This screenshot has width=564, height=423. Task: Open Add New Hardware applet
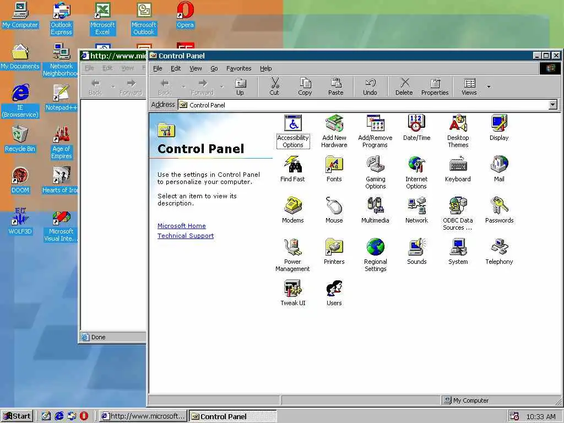tap(334, 132)
